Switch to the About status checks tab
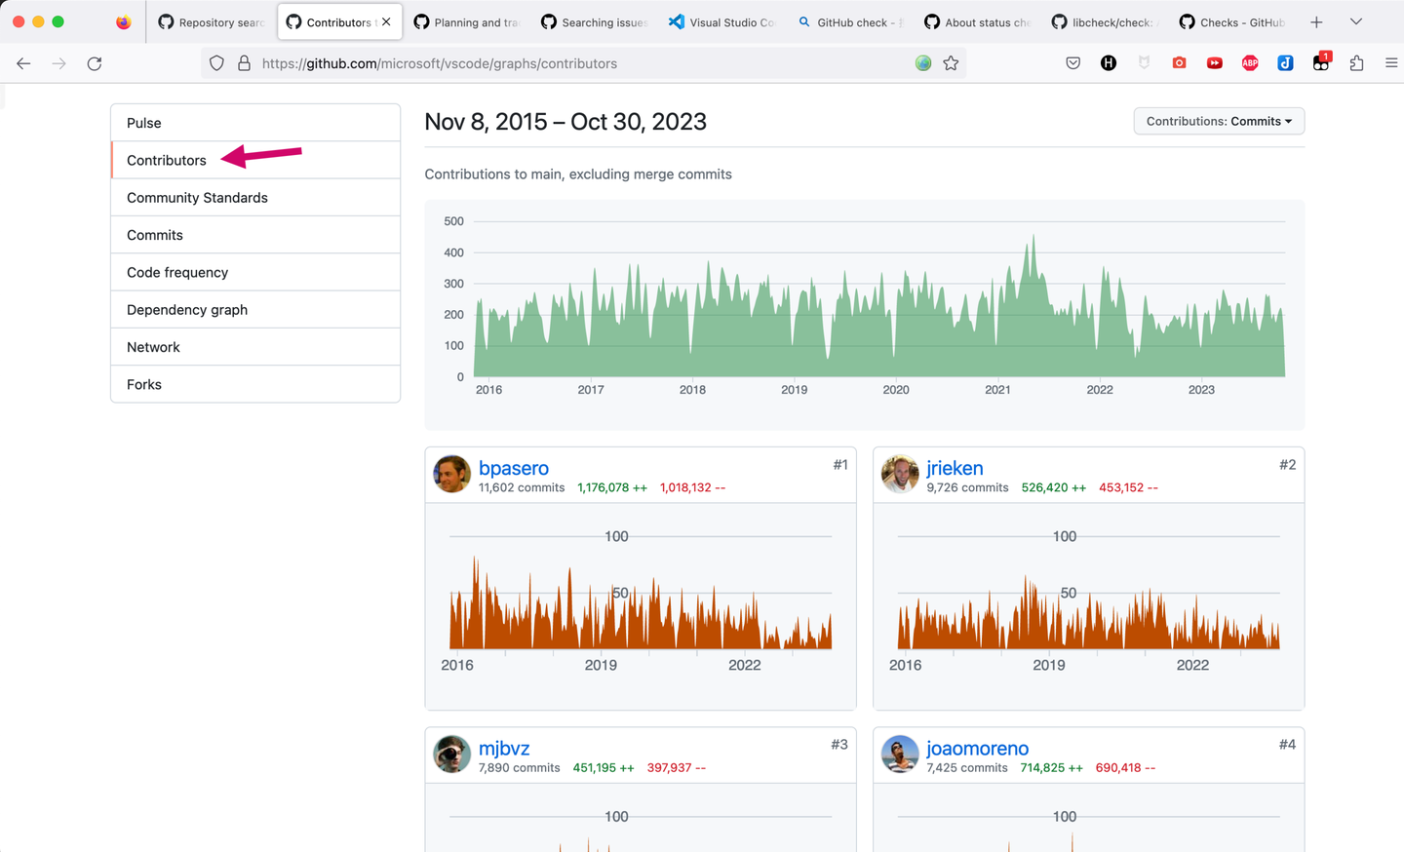The image size is (1404, 852). click(977, 21)
